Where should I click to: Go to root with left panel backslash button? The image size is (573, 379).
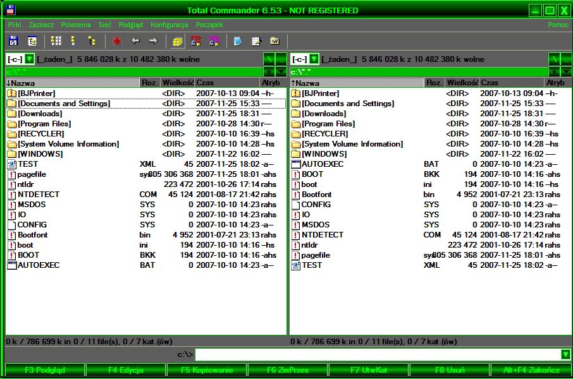pos(269,59)
